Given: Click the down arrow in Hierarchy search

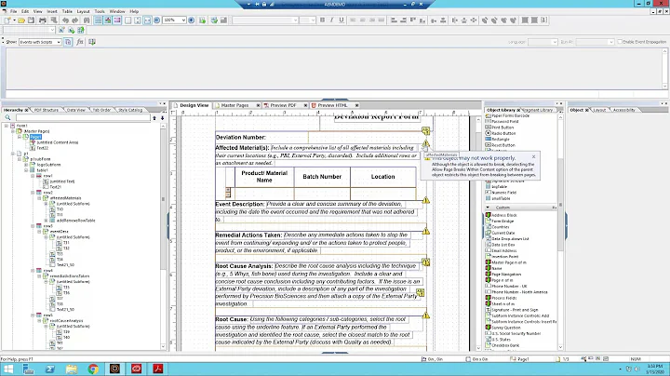Looking at the screenshot, I should [x=162, y=117].
